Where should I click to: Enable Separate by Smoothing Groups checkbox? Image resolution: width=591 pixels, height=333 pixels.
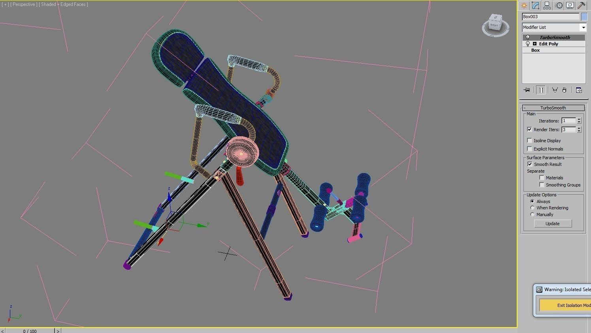pyautogui.click(x=542, y=185)
